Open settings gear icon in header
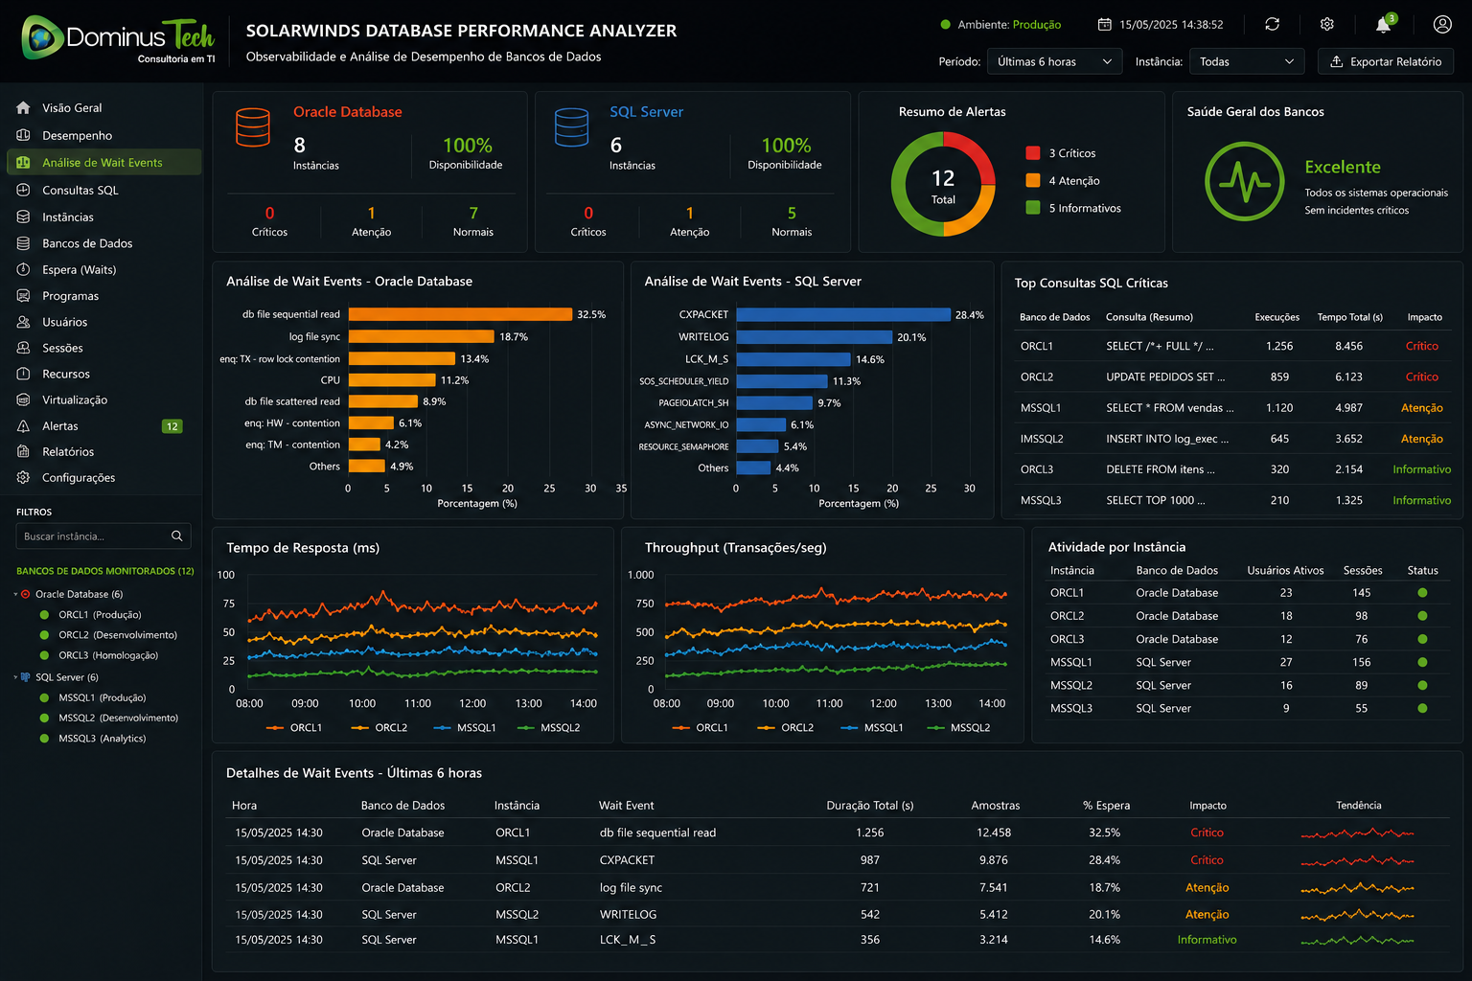The image size is (1472, 981). click(1327, 24)
